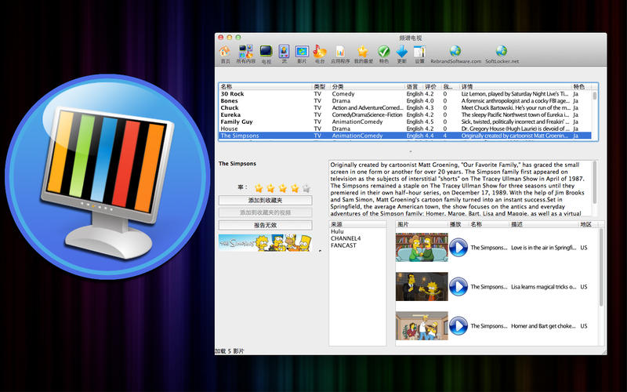Screen dimensions: 627x392
Task: Click 'Love is in the air in Springfi...' description
Action: point(543,248)
